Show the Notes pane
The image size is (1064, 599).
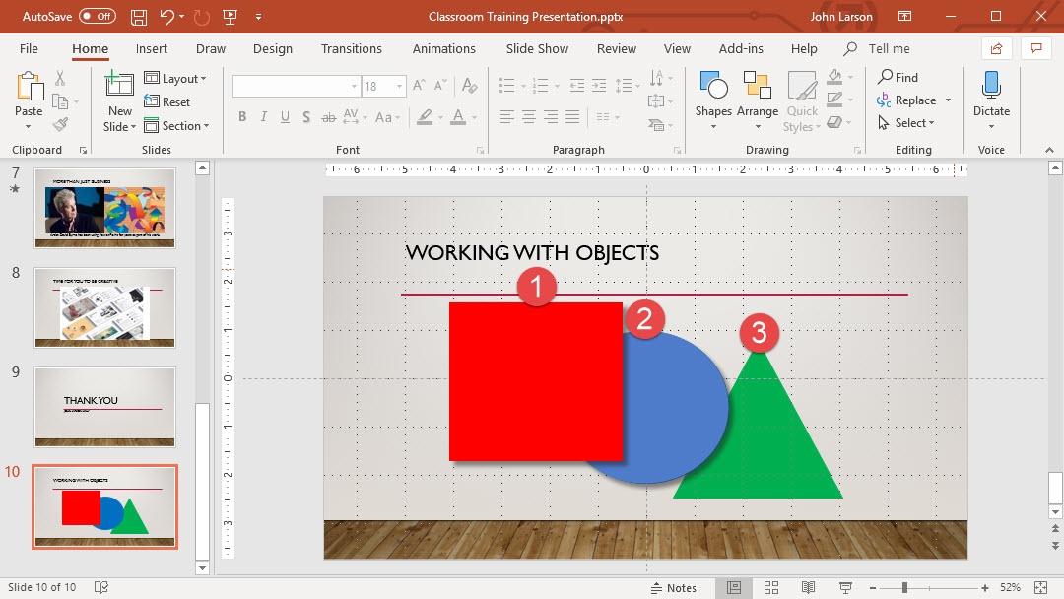pos(673,587)
